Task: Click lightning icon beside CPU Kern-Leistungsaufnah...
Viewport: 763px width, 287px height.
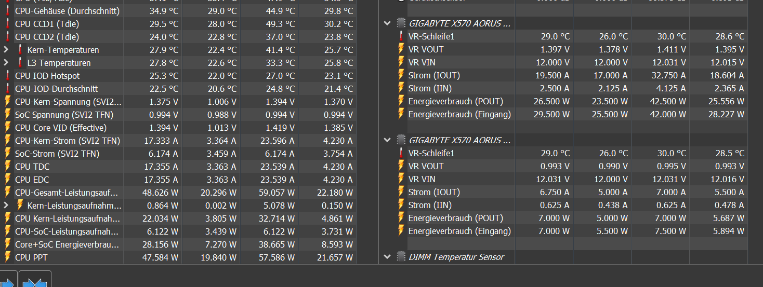Action: coord(8,218)
